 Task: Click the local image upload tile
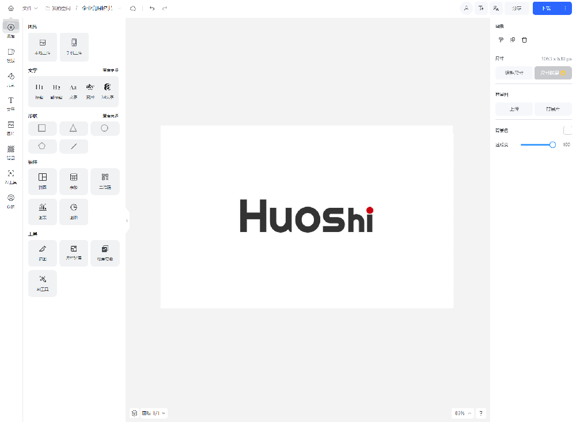click(43, 47)
